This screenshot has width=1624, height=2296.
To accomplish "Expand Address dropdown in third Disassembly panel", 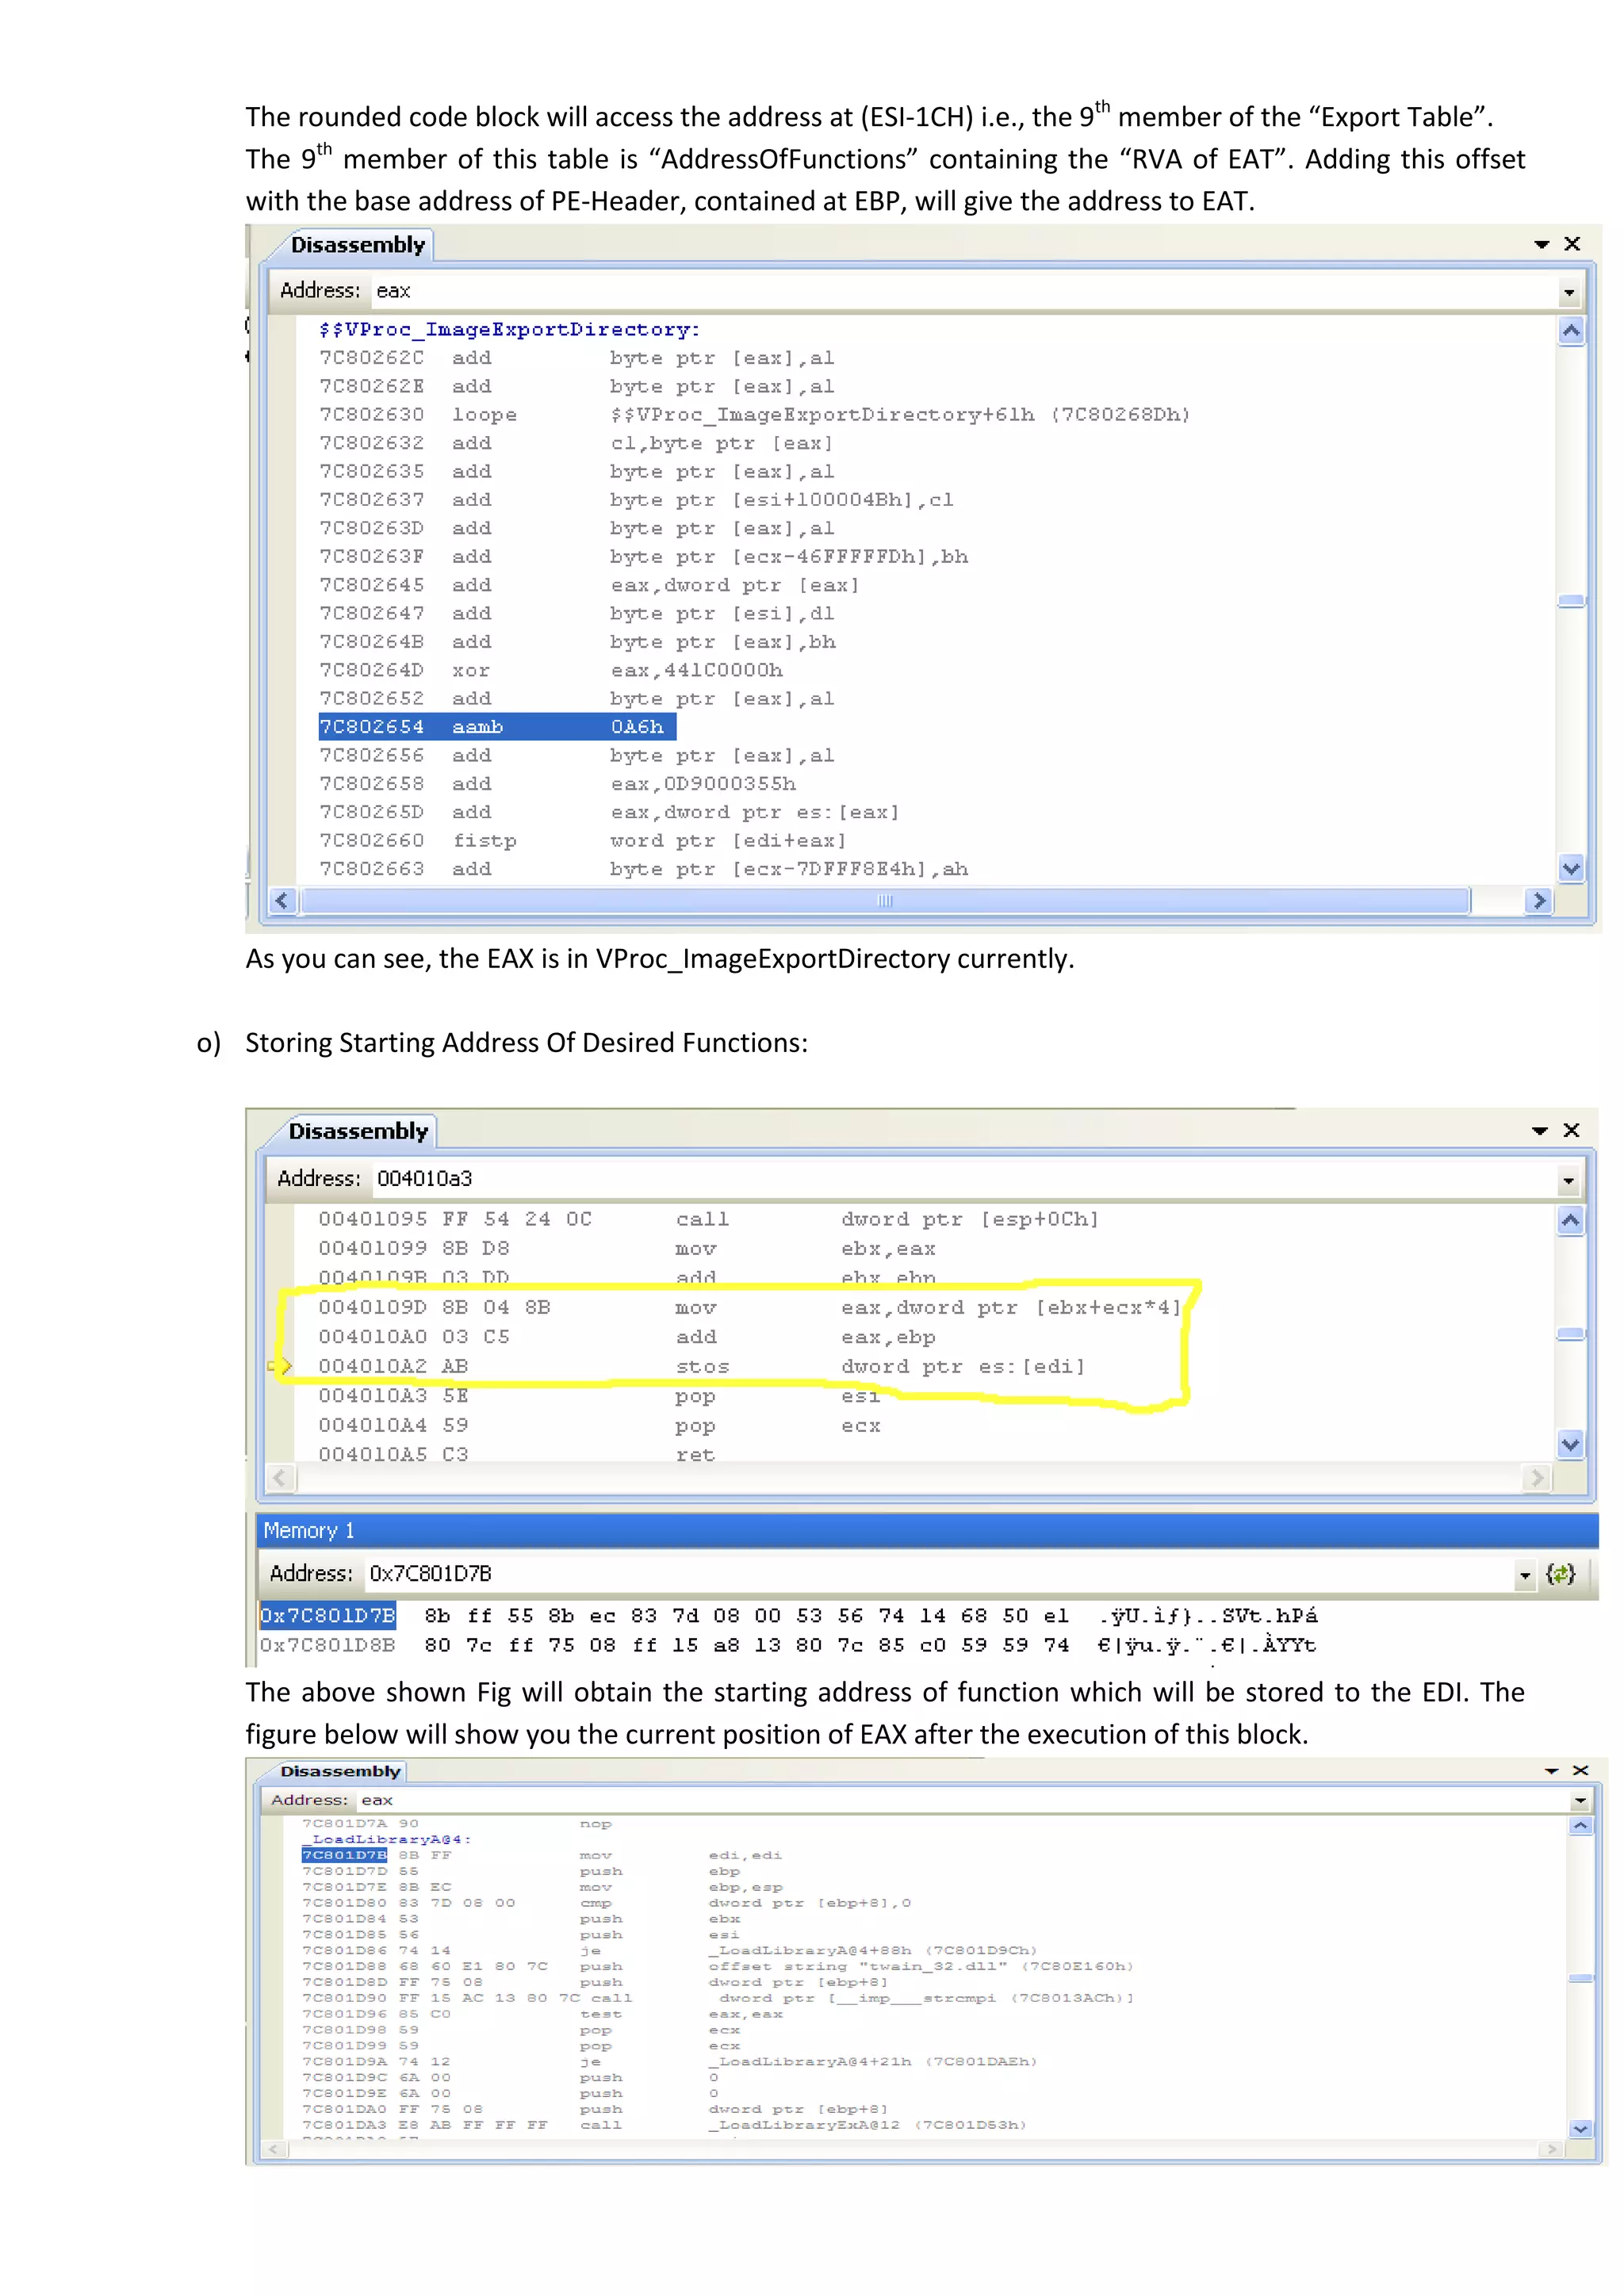I will pyautogui.click(x=1580, y=1801).
